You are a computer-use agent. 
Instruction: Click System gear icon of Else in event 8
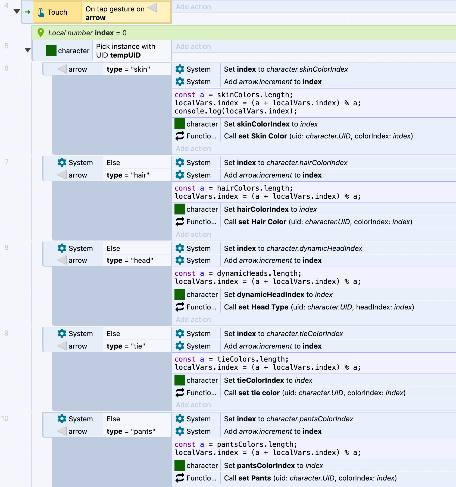(62, 248)
